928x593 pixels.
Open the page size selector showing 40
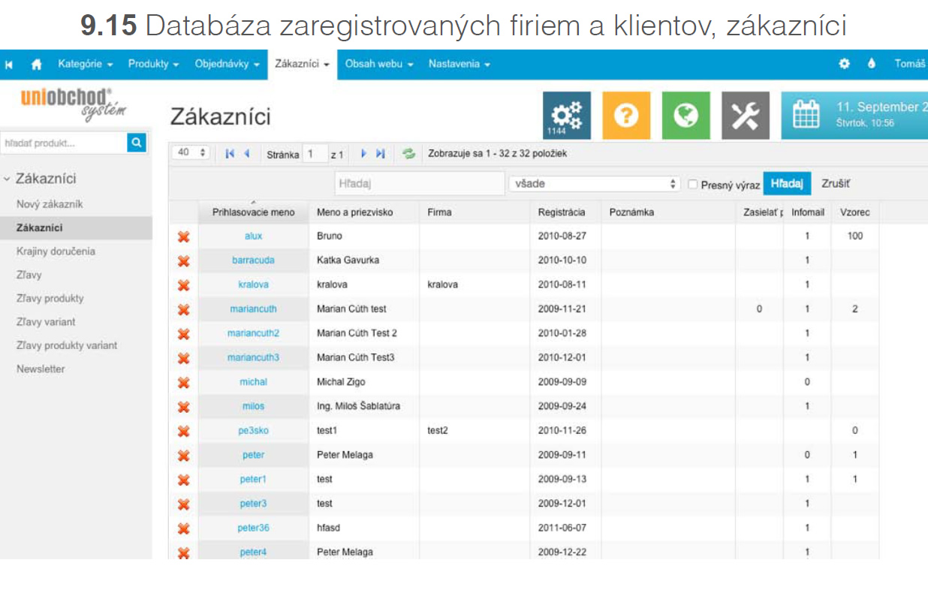(x=191, y=152)
